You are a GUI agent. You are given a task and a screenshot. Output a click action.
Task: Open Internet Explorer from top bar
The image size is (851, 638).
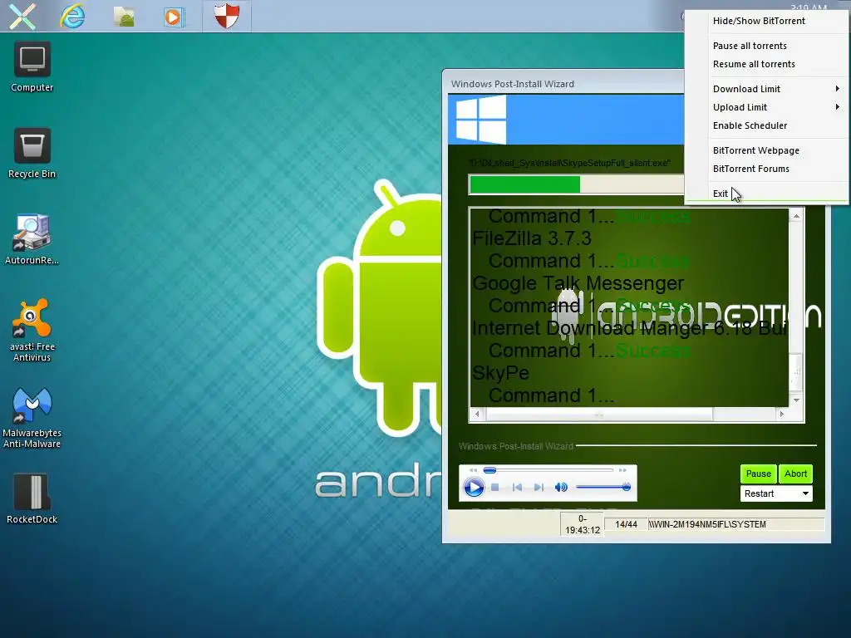click(73, 16)
